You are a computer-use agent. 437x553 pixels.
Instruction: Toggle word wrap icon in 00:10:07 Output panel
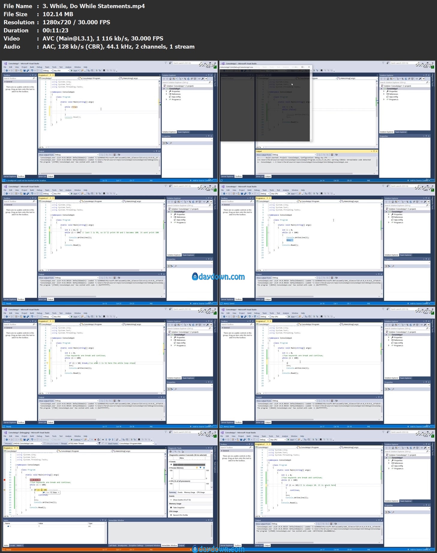[x=335, y=524]
